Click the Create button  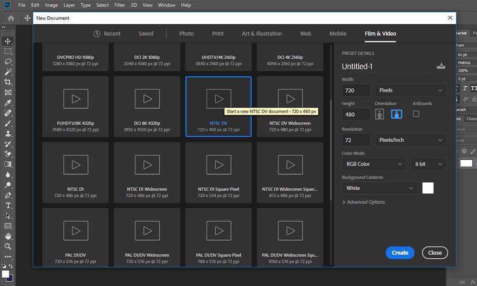pos(400,253)
